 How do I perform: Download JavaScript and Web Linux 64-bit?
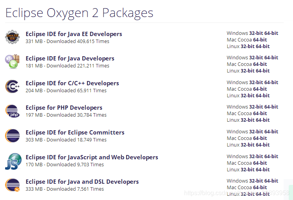coord(262,169)
